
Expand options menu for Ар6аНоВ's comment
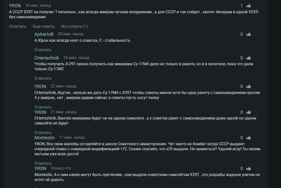coord(257,34)
